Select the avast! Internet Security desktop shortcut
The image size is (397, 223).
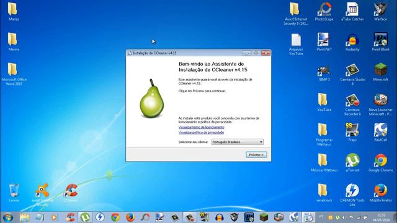[x=42, y=195]
